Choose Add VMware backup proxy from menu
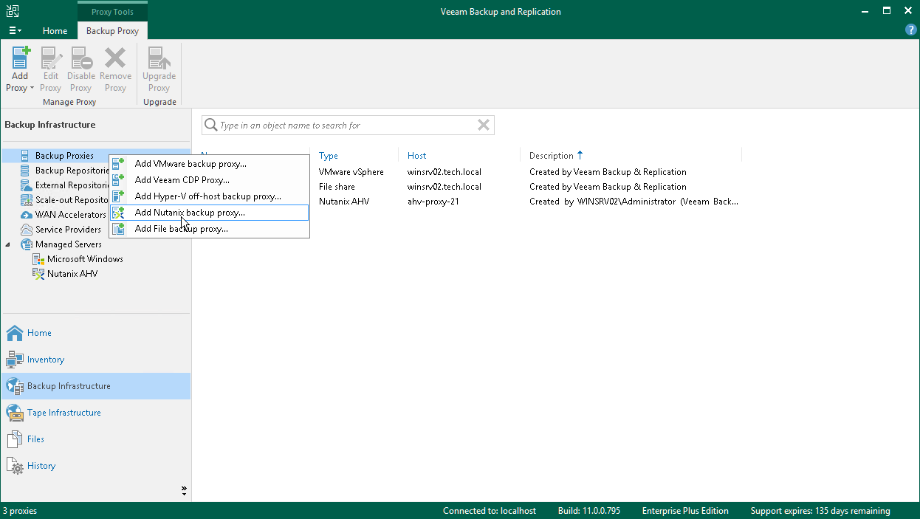Screen dimensions: 920x519 210,164
